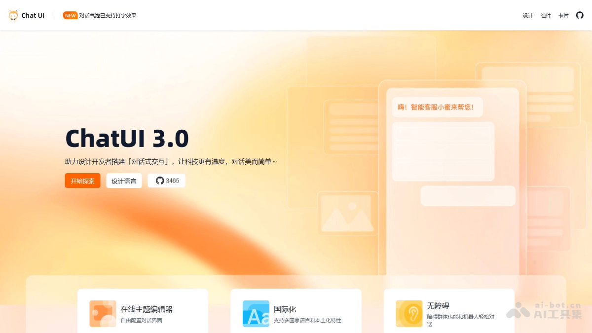Click the 设计语言 button
592x333 pixels.
pyautogui.click(x=124, y=181)
